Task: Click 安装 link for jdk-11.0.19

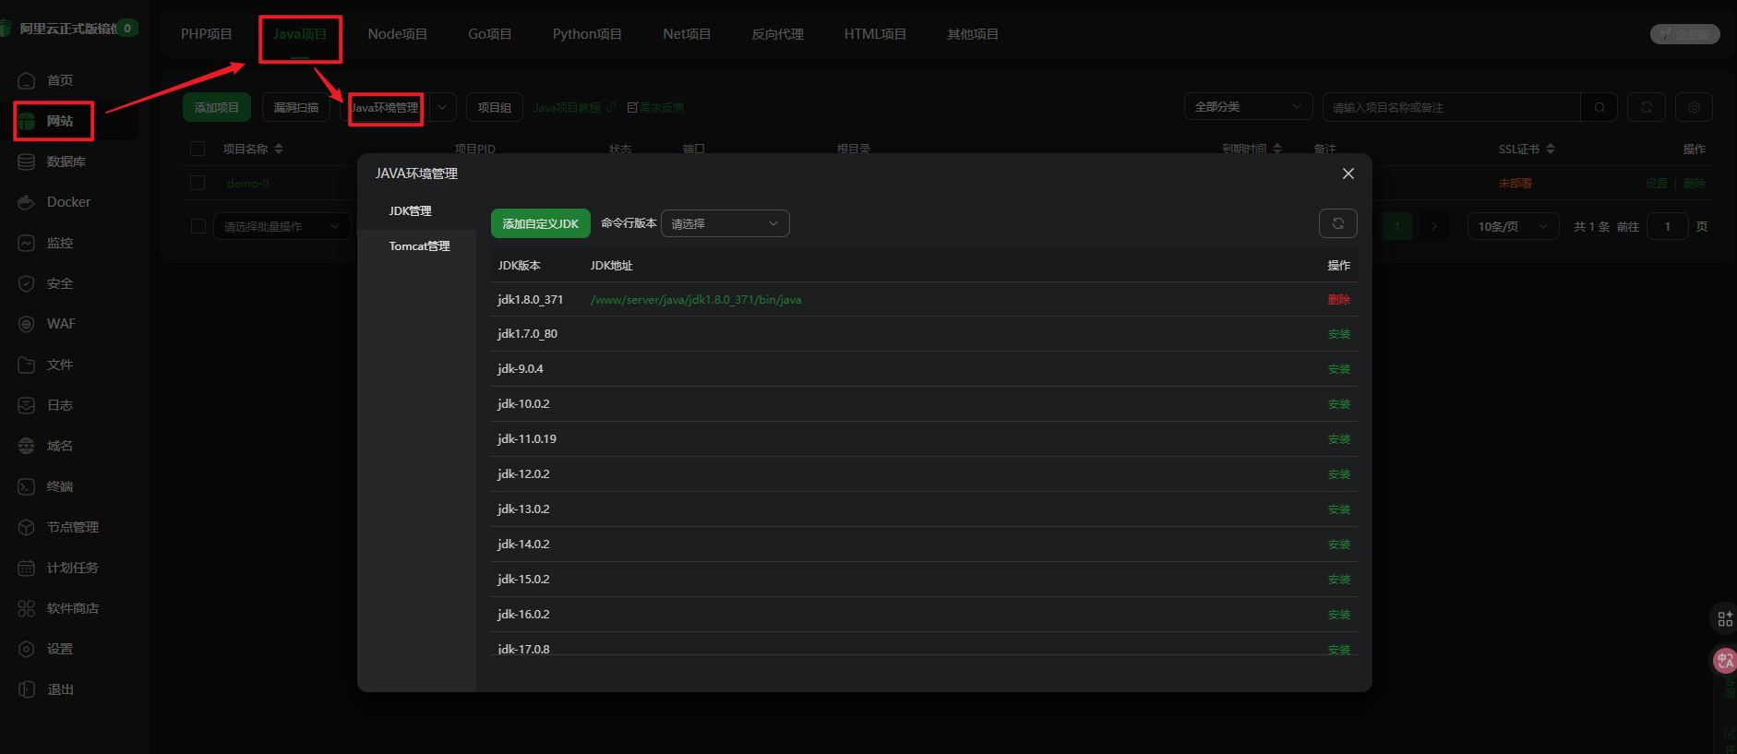Action: point(1338,439)
